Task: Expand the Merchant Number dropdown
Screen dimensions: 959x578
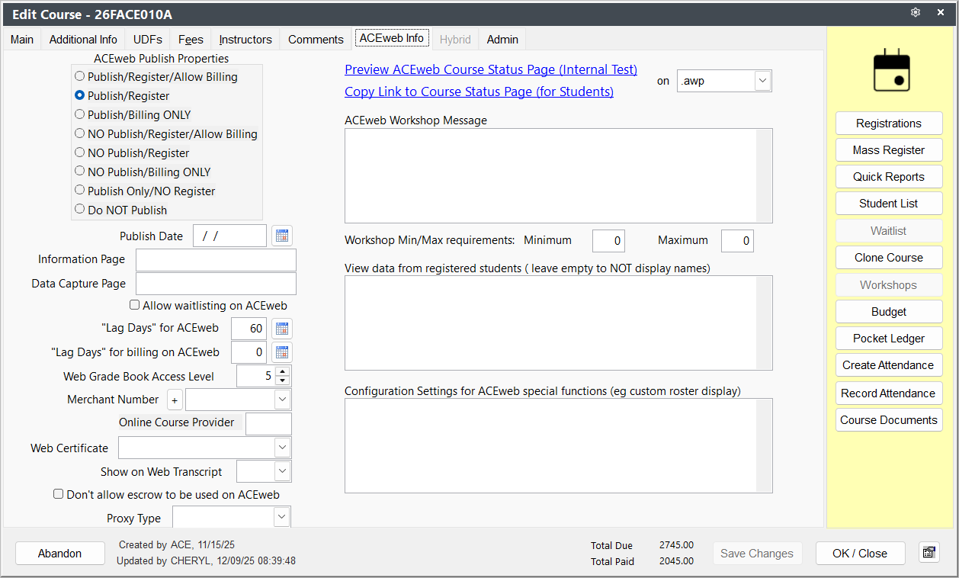Action: click(282, 400)
